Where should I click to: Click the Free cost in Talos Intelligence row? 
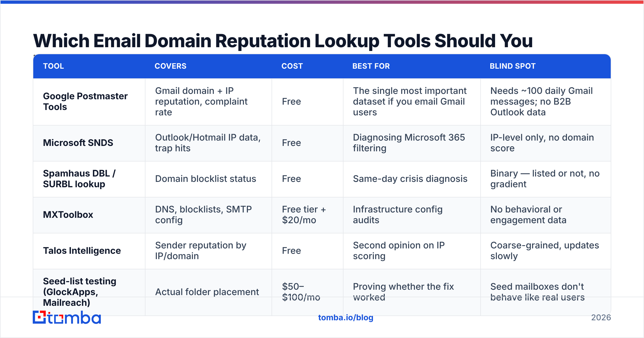click(x=308, y=251)
